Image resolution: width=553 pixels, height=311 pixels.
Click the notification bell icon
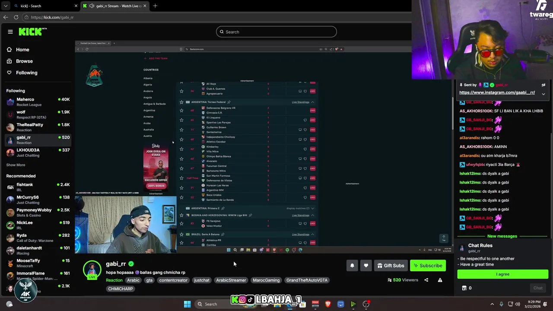352,266
